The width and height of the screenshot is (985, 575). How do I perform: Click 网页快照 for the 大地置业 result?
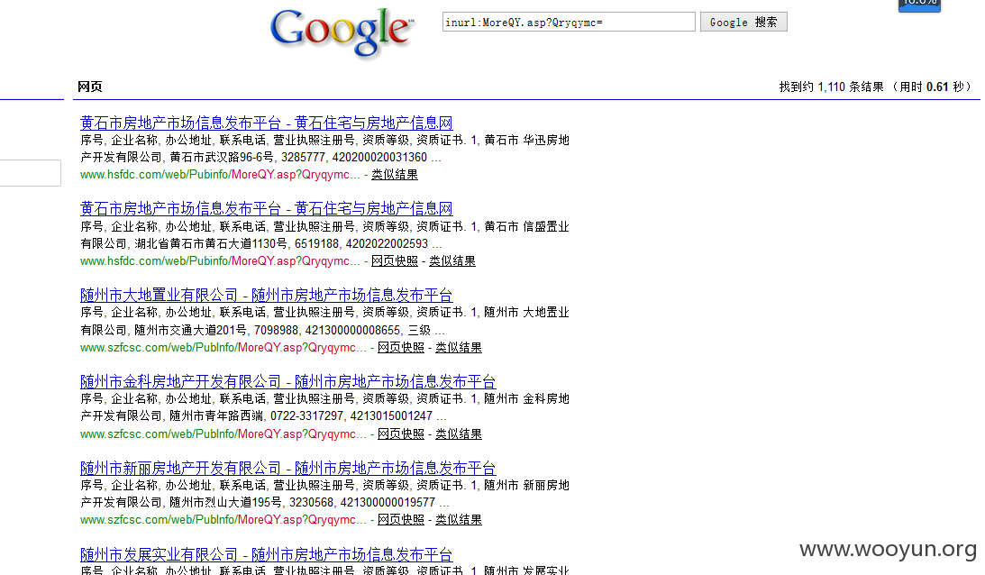coord(401,348)
